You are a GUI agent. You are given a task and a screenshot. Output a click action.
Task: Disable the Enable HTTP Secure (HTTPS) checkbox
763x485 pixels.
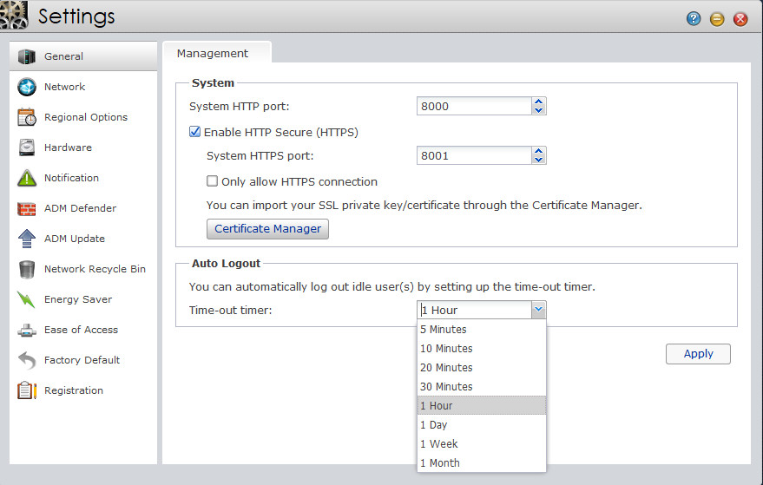195,133
